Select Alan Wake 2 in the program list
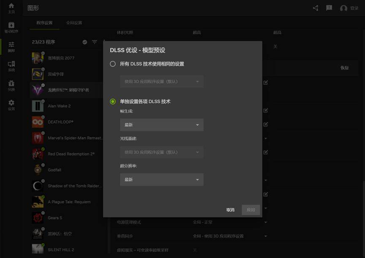The image size is (365, 258). [x=59, y=106]
